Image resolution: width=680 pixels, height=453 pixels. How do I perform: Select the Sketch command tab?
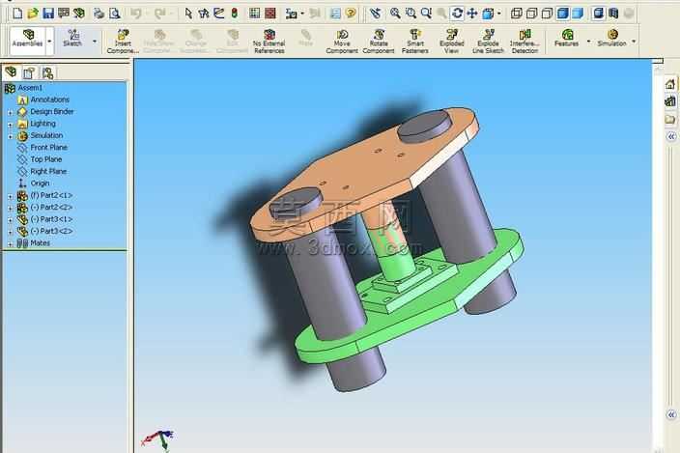72,39
